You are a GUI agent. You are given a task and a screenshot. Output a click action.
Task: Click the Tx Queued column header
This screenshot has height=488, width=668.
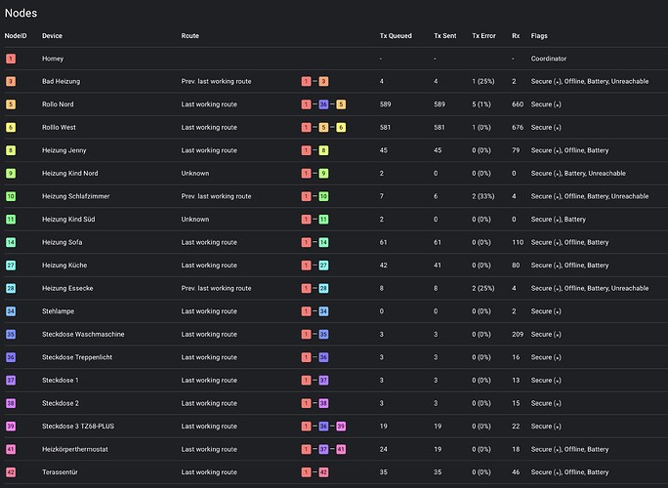point(396,36)
